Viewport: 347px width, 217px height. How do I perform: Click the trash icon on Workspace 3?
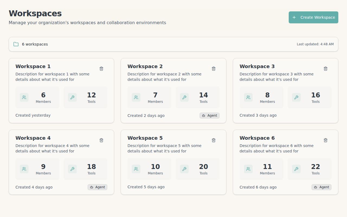point(326,69)
